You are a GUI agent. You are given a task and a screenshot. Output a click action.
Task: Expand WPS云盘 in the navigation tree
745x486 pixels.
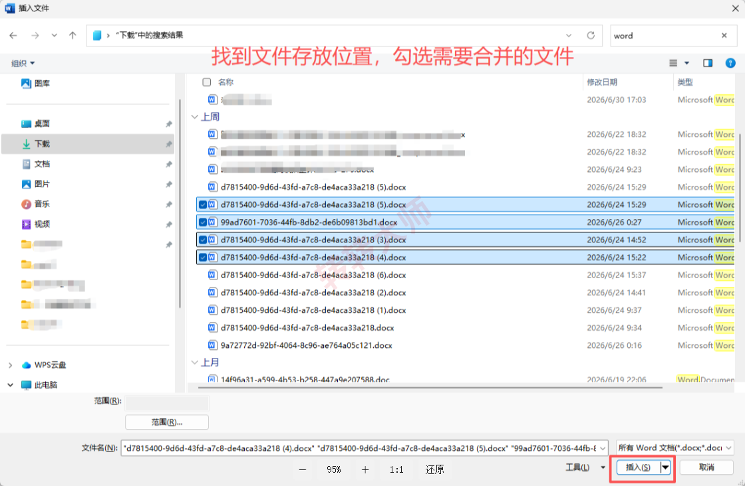pos(11,365)
